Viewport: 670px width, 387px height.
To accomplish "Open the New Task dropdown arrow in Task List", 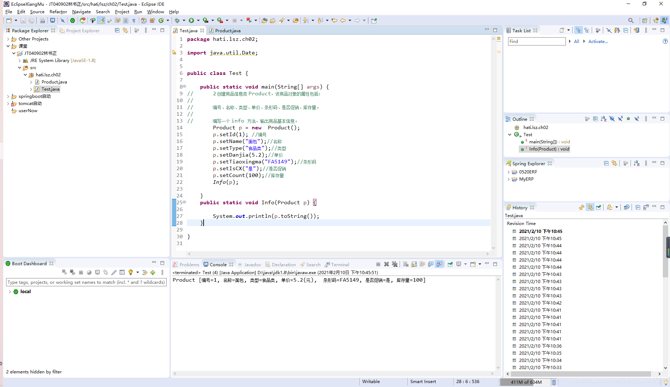I will [568, 30].
